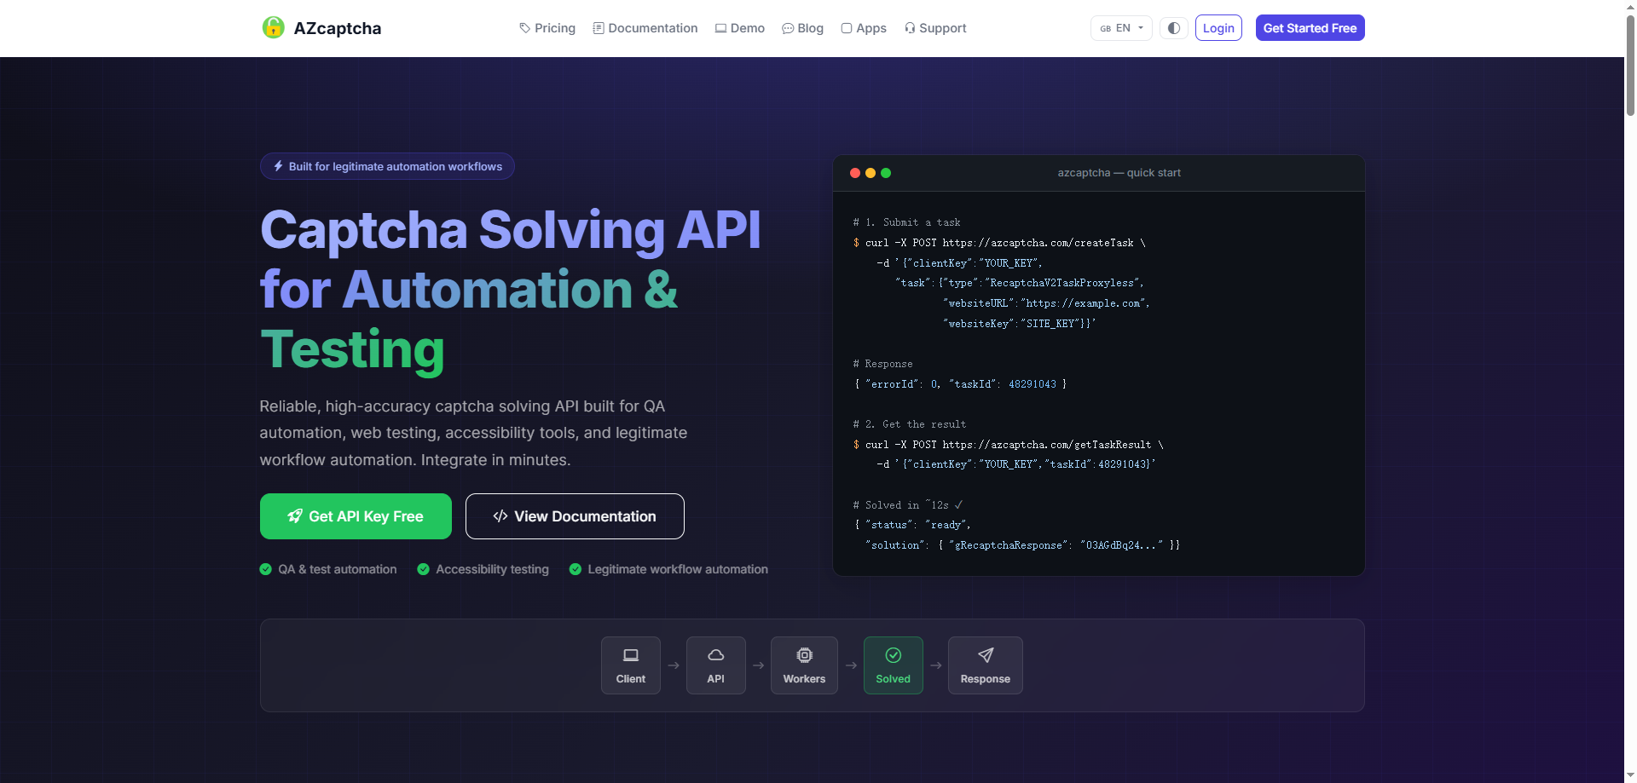Go to Documentation in the navbar

(x=645, y=28)
